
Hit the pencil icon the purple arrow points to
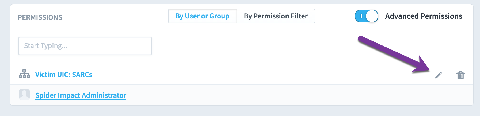point(439,75)
